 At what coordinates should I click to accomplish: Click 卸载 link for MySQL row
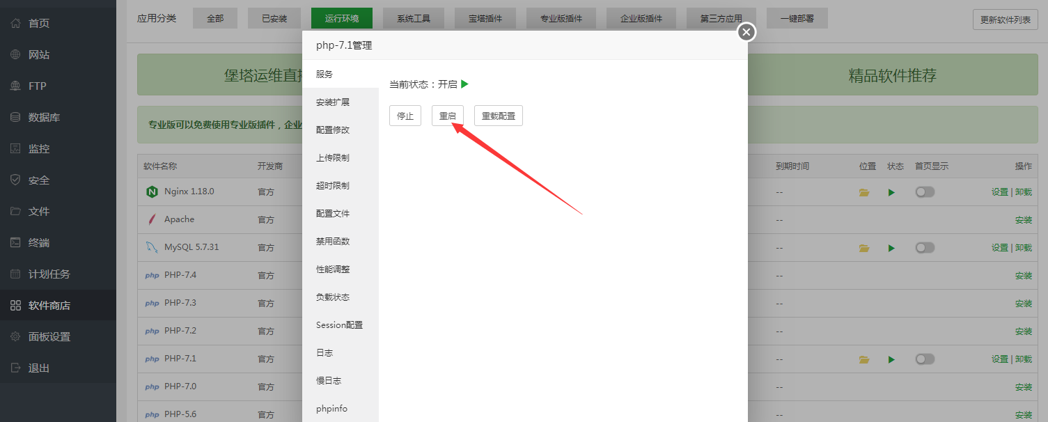point(1024,248)
